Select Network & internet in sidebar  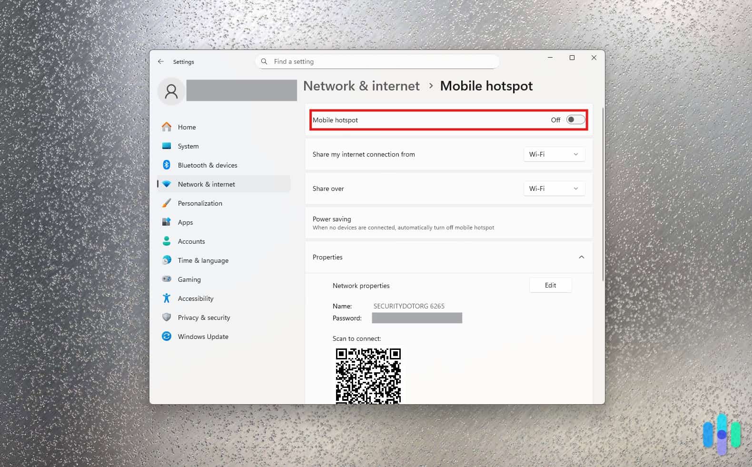224,184
